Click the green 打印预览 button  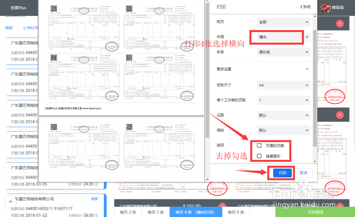[315, 212]
